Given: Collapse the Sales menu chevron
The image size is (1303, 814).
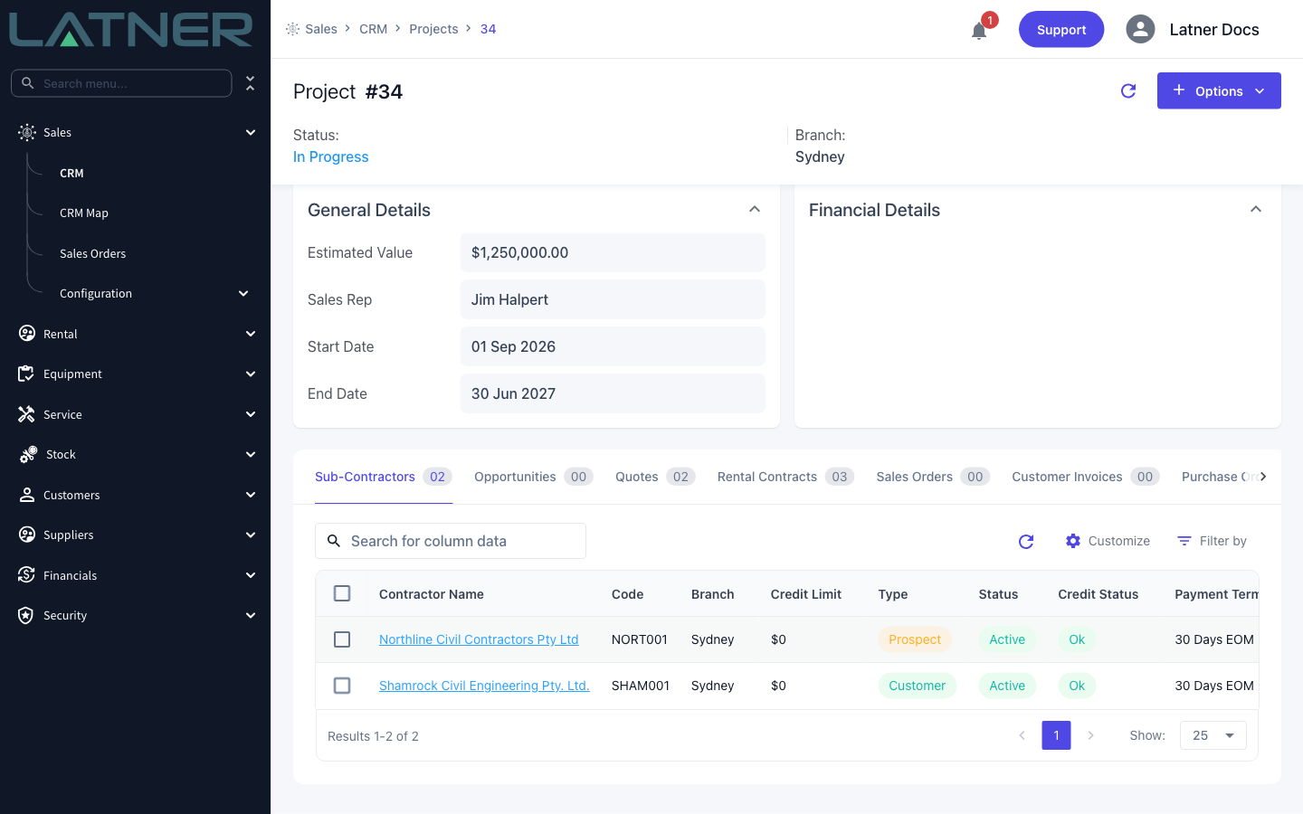Looking at the screenshot, I should tap(251, 132).
